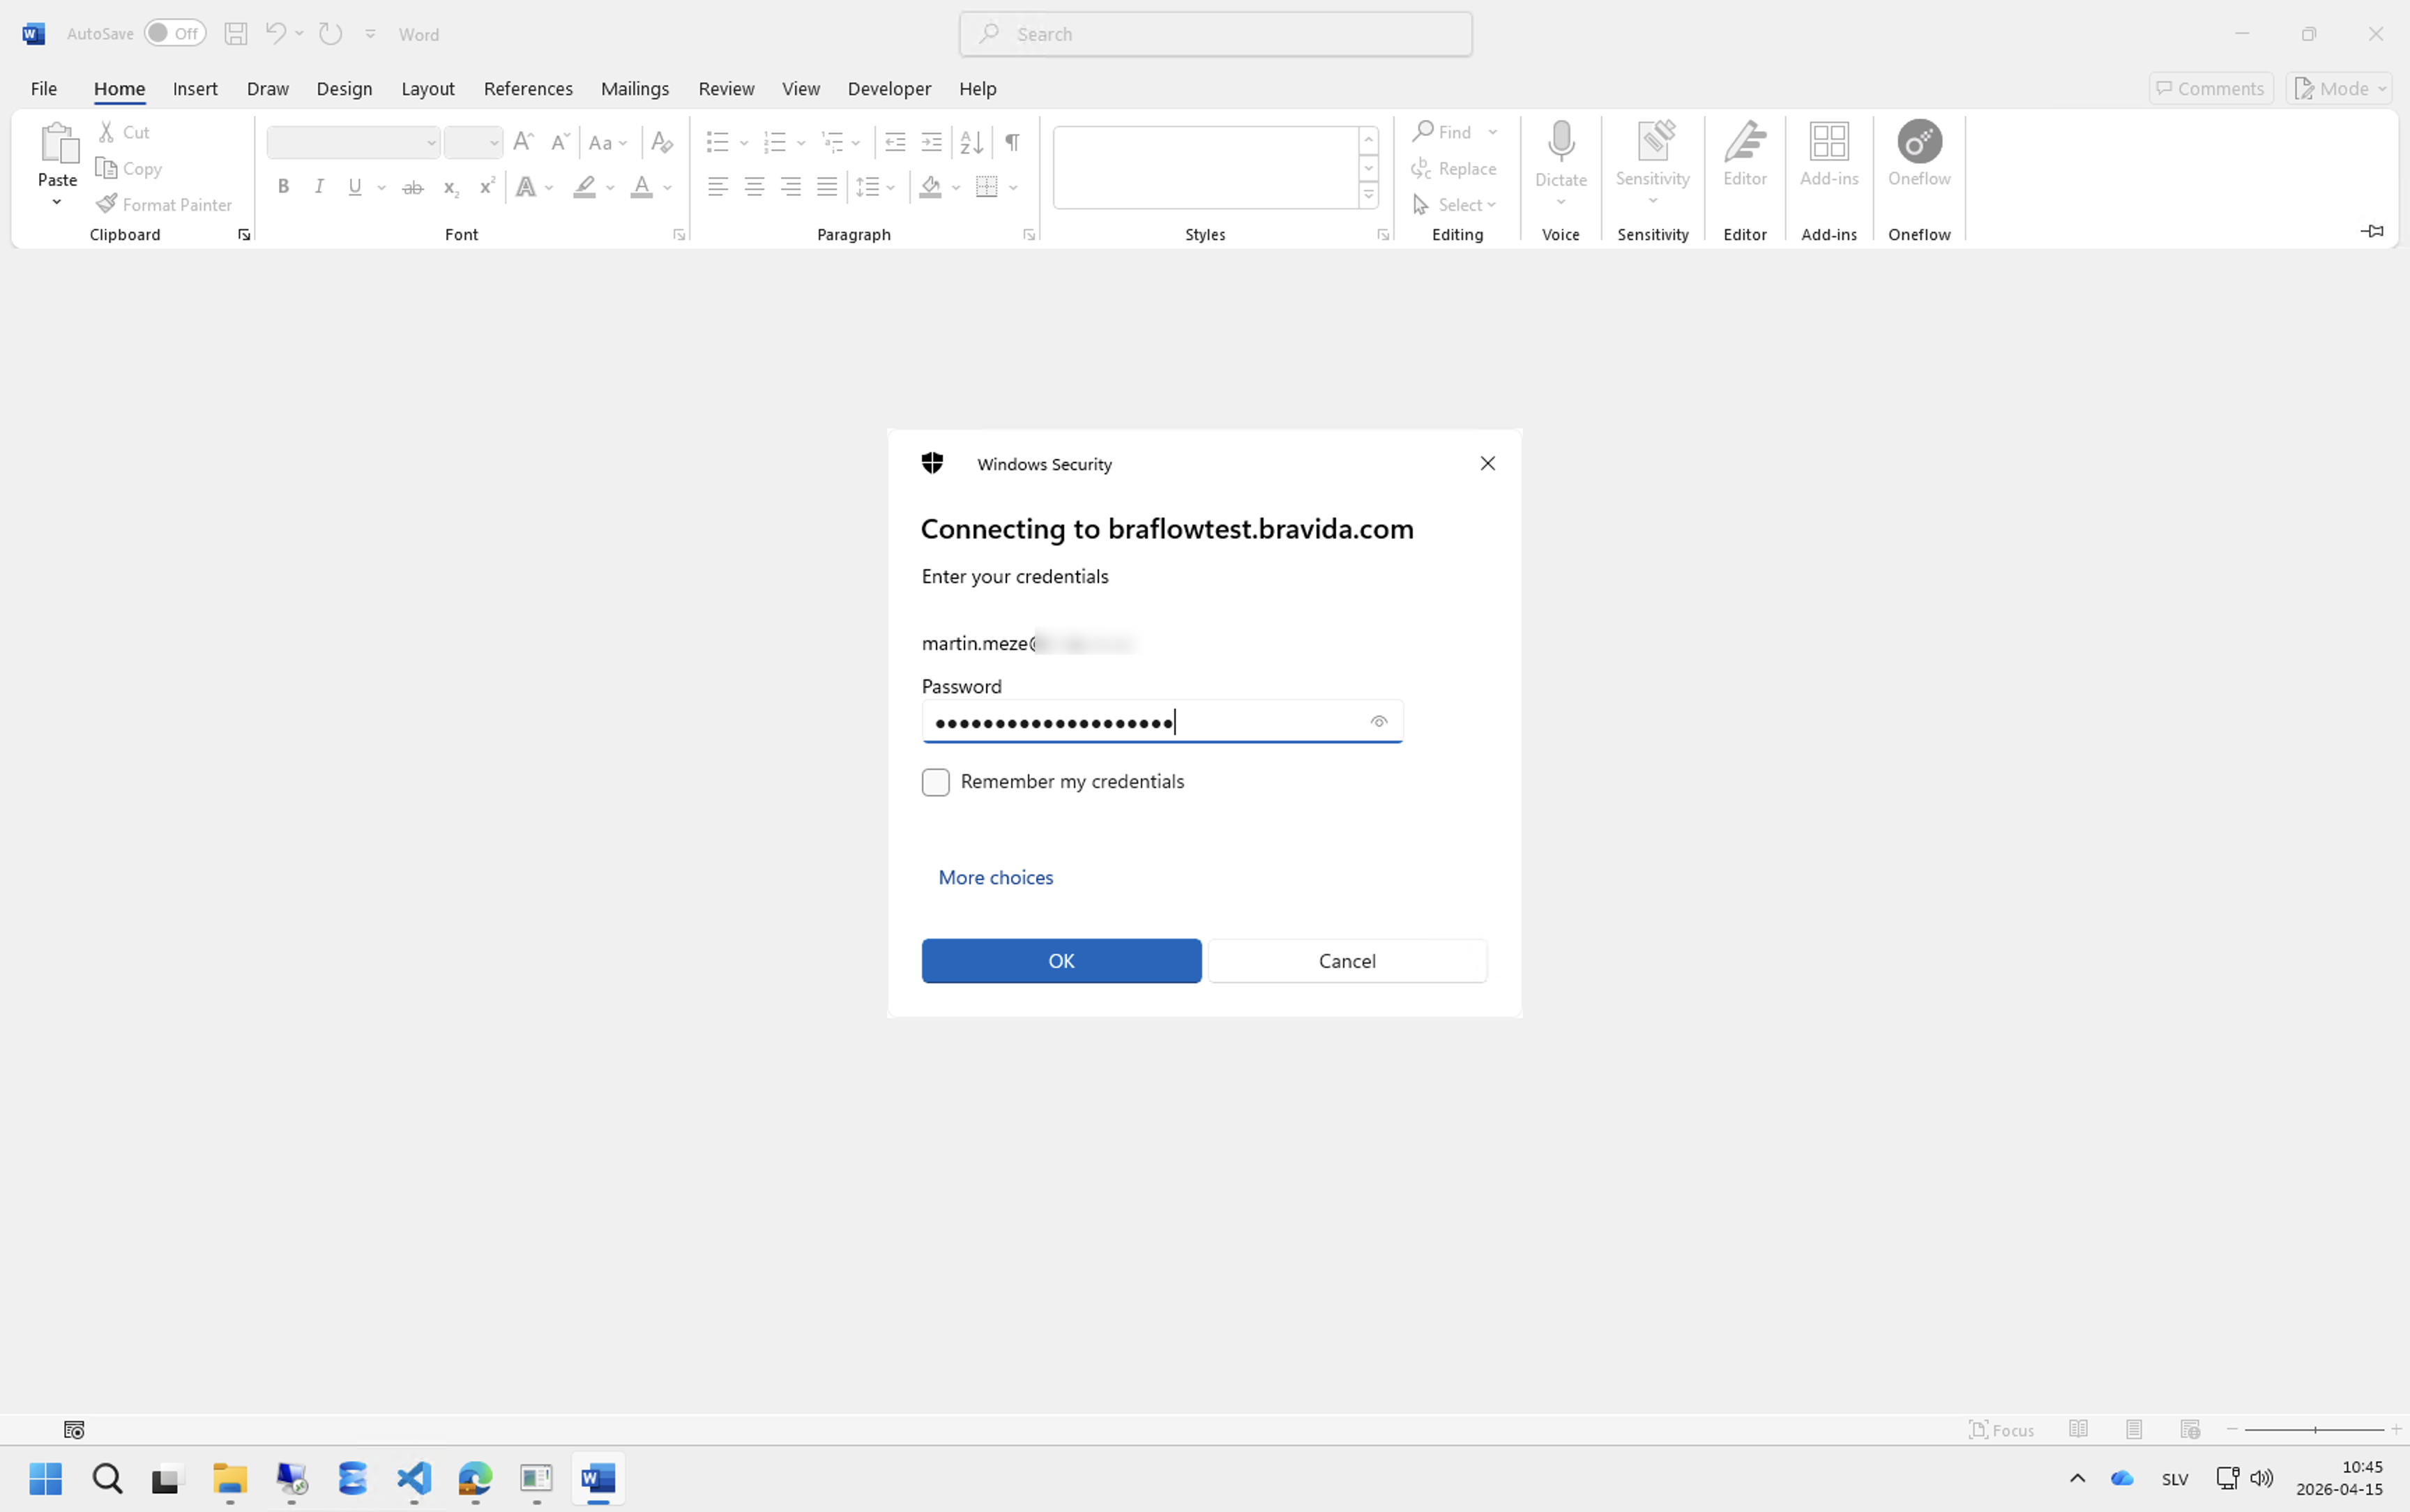Screen dimensions: 2410x1512
Task: Open the font name dropdown
Action: click(432, 143)
